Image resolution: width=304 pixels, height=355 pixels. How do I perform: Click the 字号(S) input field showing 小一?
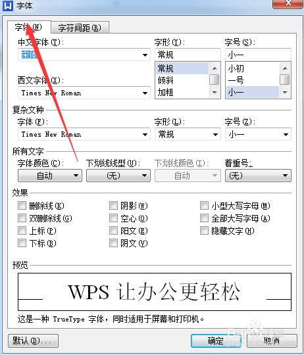(x=258, y=55)
